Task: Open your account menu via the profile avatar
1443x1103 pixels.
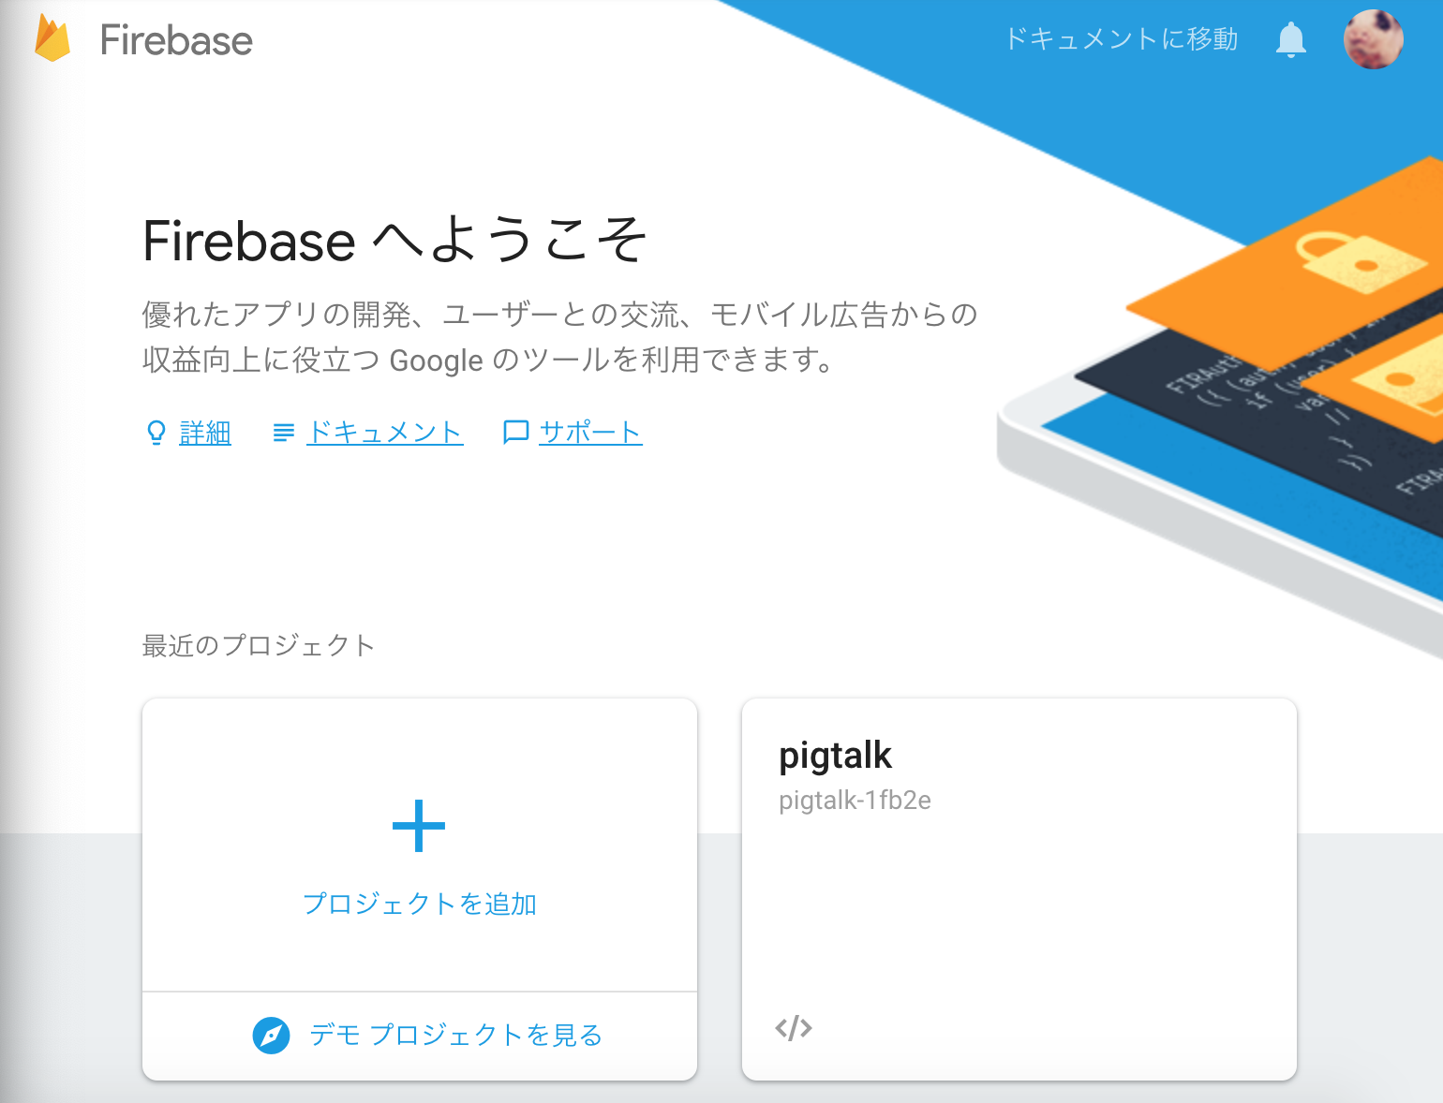Action: click(x=1374, y=39)
